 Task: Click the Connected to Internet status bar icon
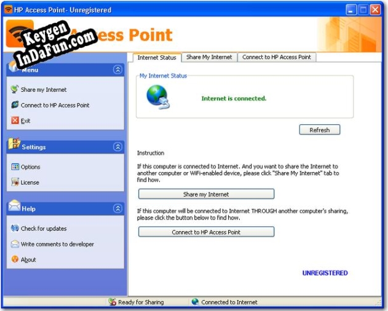(195, 302)
